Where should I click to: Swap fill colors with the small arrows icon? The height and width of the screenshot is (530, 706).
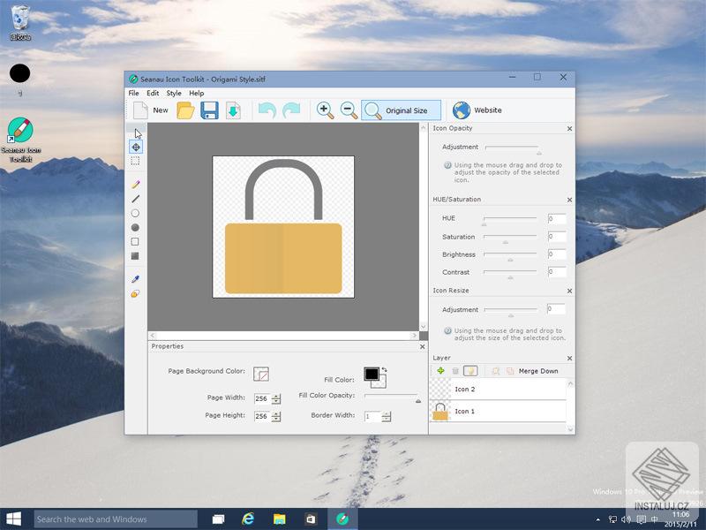384,369
